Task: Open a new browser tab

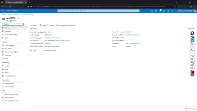Action: (30, 2)
